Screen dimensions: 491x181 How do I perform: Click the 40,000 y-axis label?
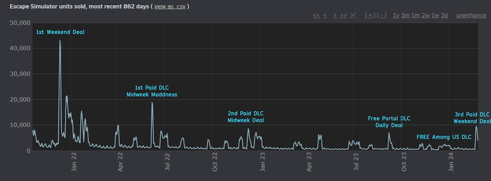point(20,48)
